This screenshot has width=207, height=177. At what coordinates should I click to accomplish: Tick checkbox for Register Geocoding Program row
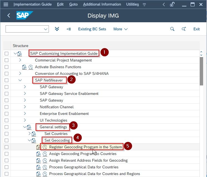[x=6, y=147]
